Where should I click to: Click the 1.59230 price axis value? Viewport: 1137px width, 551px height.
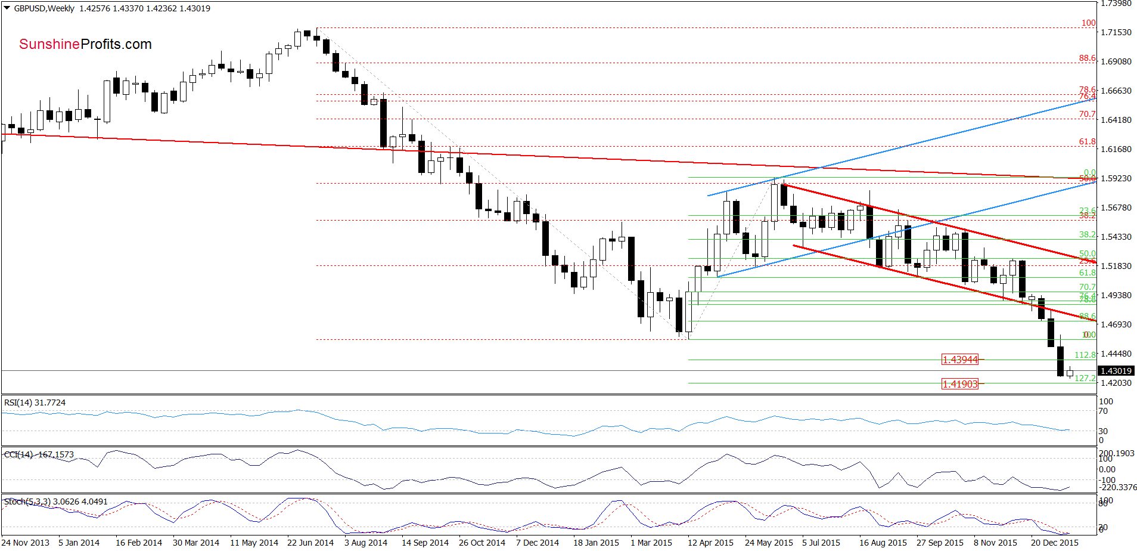[1116, 178]
